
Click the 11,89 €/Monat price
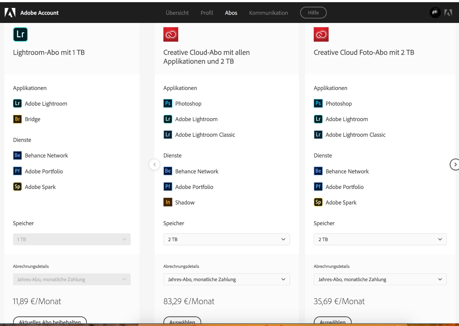37,301
